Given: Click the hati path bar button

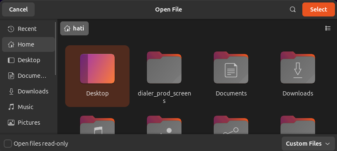Looking at the screenshot, I should (74, 28).
